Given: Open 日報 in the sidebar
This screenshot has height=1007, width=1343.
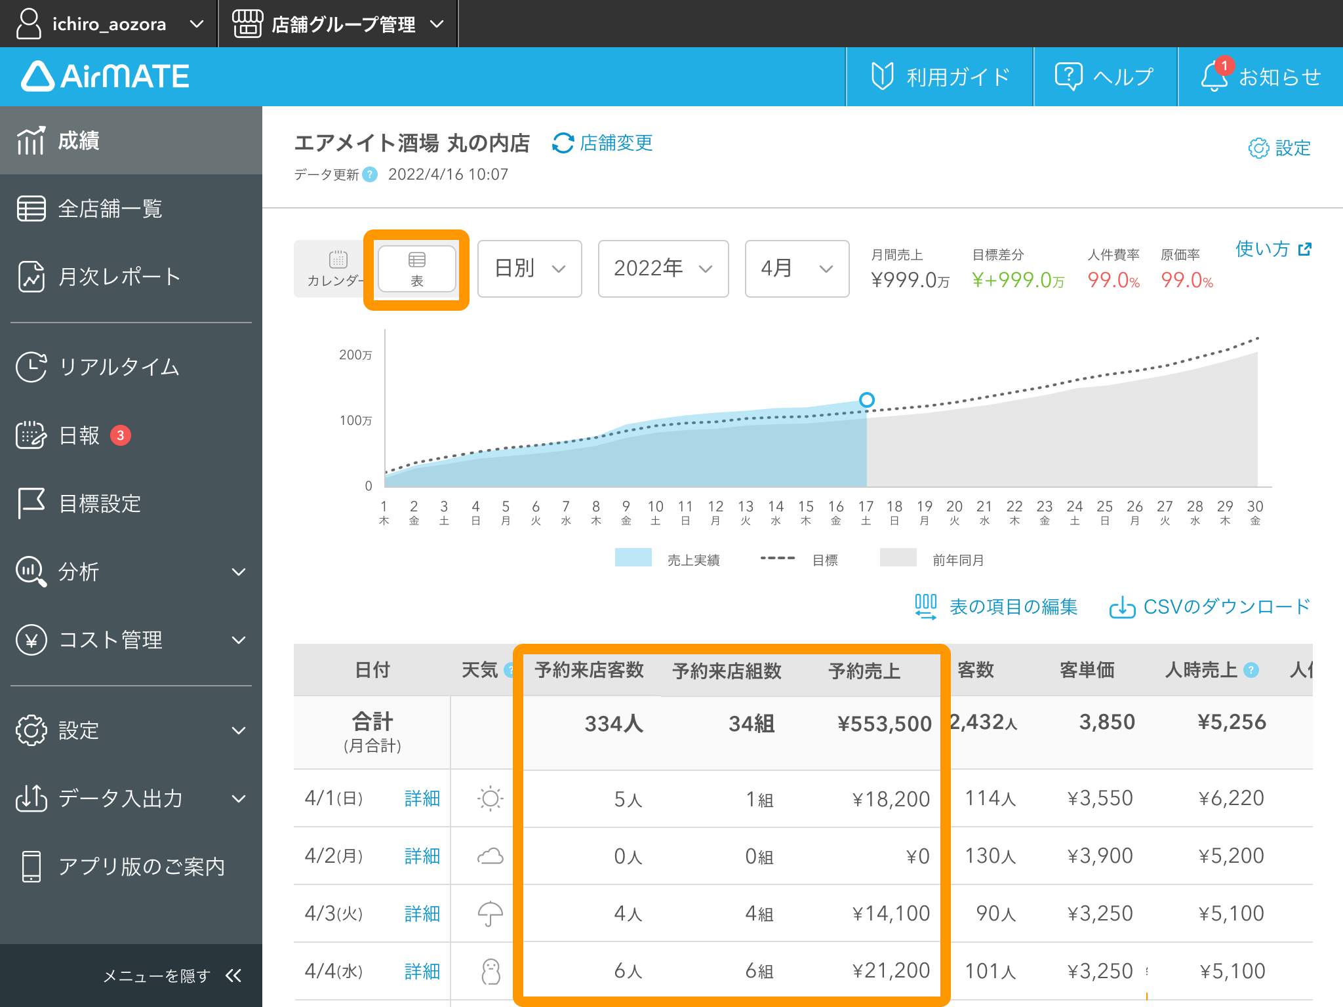Looking at the screenshot, I should [131, 435].
